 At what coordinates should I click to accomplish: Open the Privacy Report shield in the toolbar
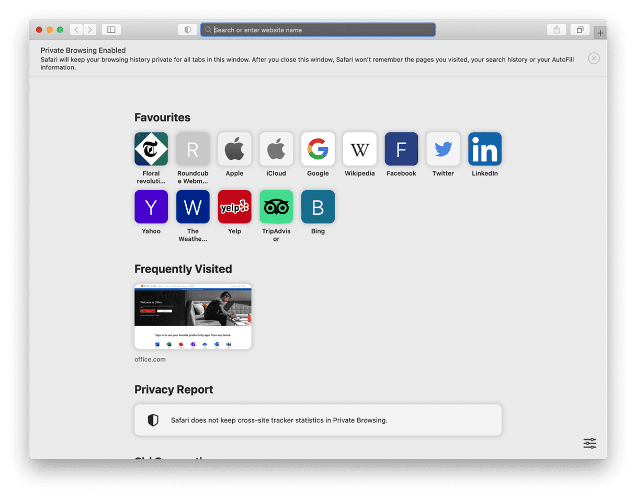[187, 29]
